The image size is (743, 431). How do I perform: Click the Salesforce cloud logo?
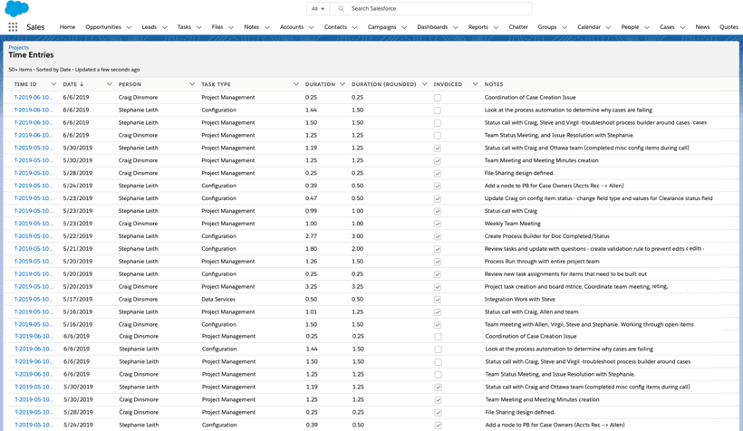click(17, 9)
